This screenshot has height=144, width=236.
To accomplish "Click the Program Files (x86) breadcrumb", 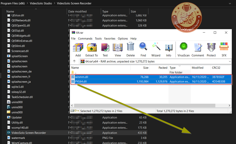I will [x=13, y=3].
